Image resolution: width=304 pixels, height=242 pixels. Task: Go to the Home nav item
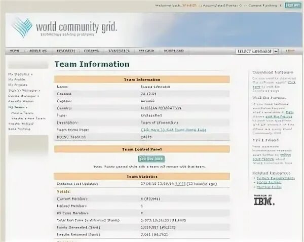tap(15, 51)
